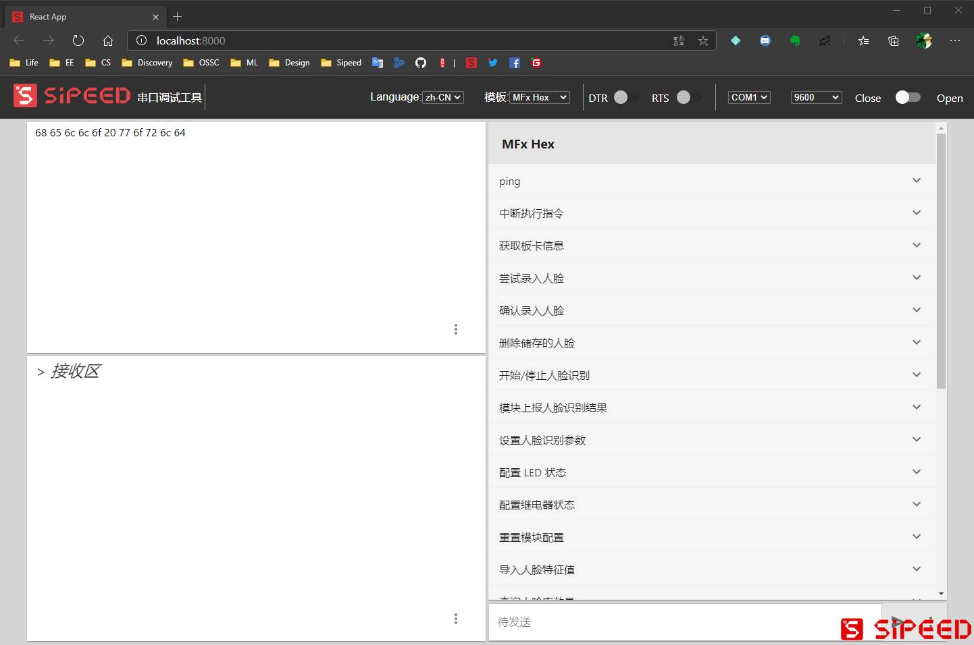Click the Evernote extension icon

pos(795,40)
